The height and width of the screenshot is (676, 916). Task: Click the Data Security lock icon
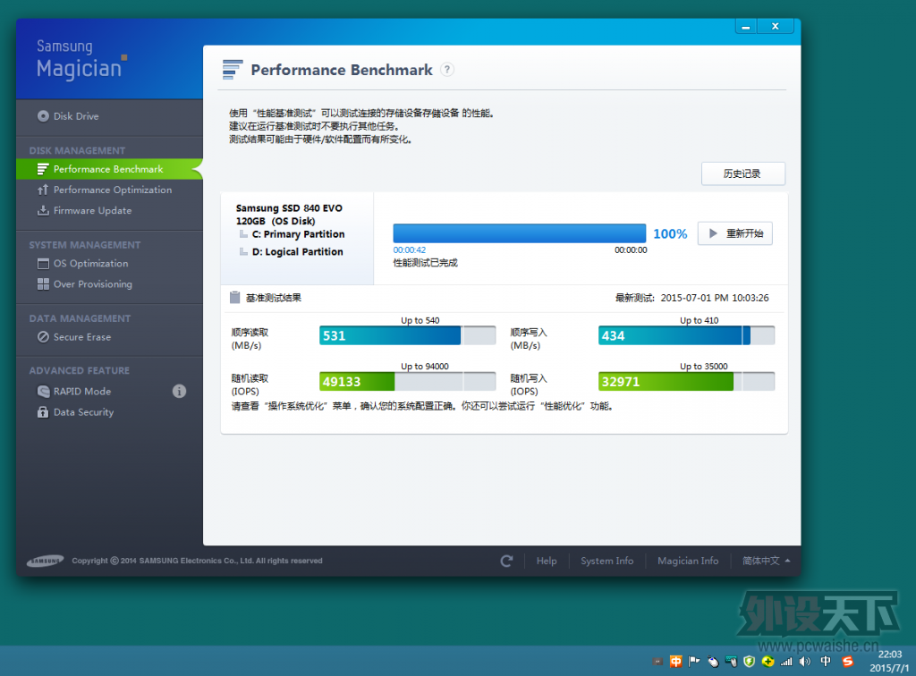[x=43, y=412]
